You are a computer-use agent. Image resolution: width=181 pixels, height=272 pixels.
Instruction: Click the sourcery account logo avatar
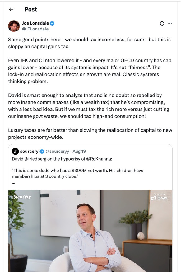(x=15, y=152)
